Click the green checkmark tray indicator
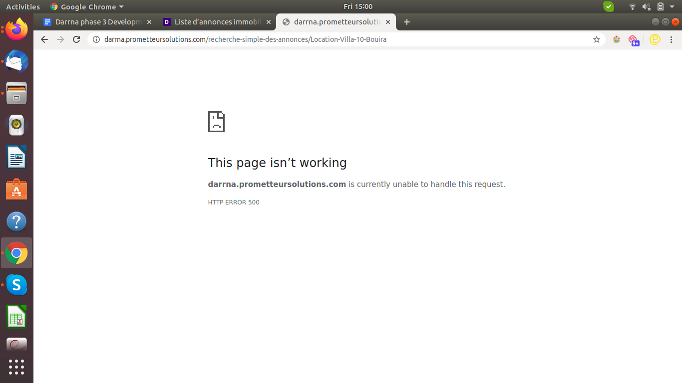682x383 pixels. tap(609, 6)
